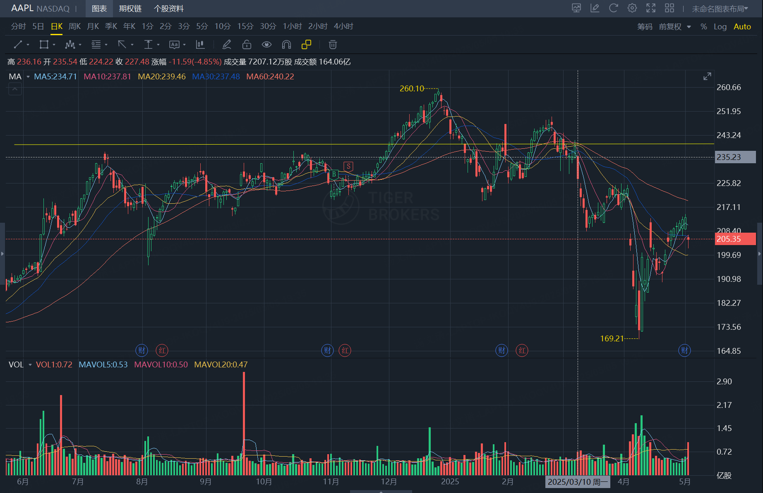Viewport: 763px width, 493px height.
Task: Select the 5日 timeframe
Action: click(x=38, y=26)
